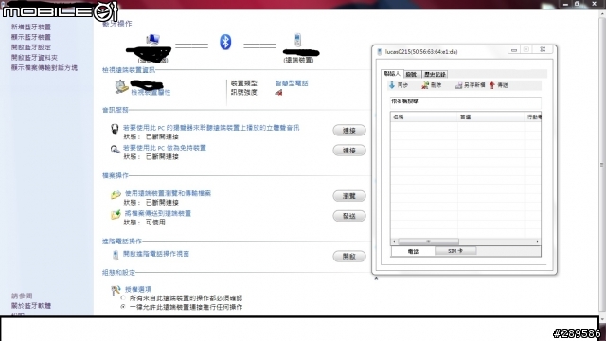Click 智慧型電話 device type link
This screenshot has height=341, width=606.
click(292, 83)
